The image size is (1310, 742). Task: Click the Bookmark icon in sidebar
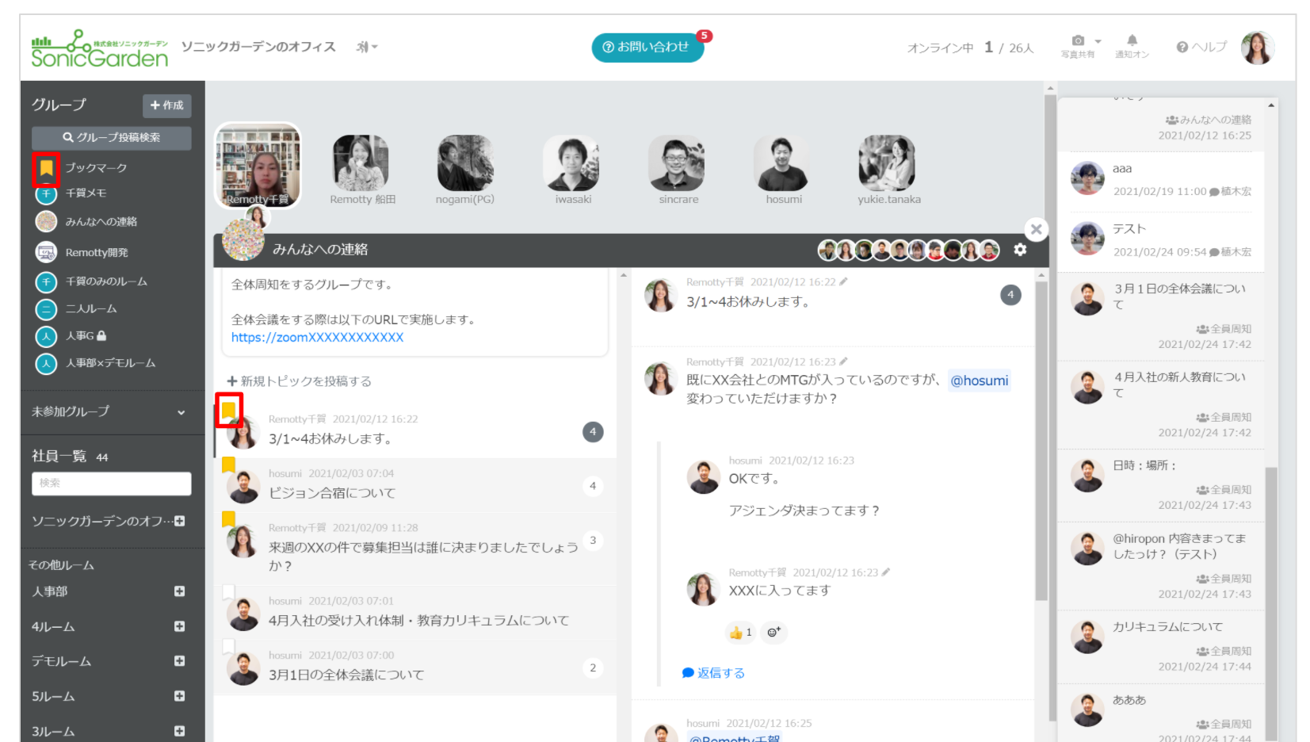47,168
